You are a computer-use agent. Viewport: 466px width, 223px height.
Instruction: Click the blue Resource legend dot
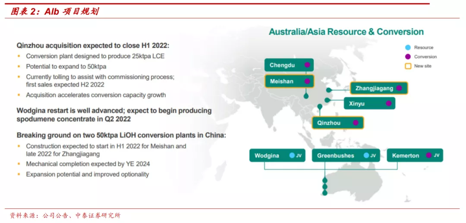[x=408, y=47]
